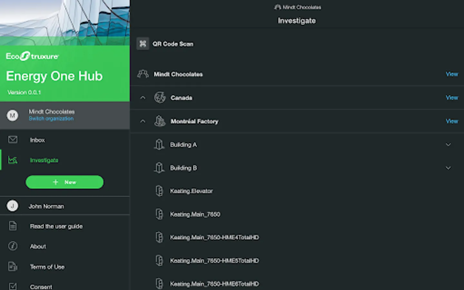Expand Building A chevron
464x290 pixels.
click(x=448, y=145)
